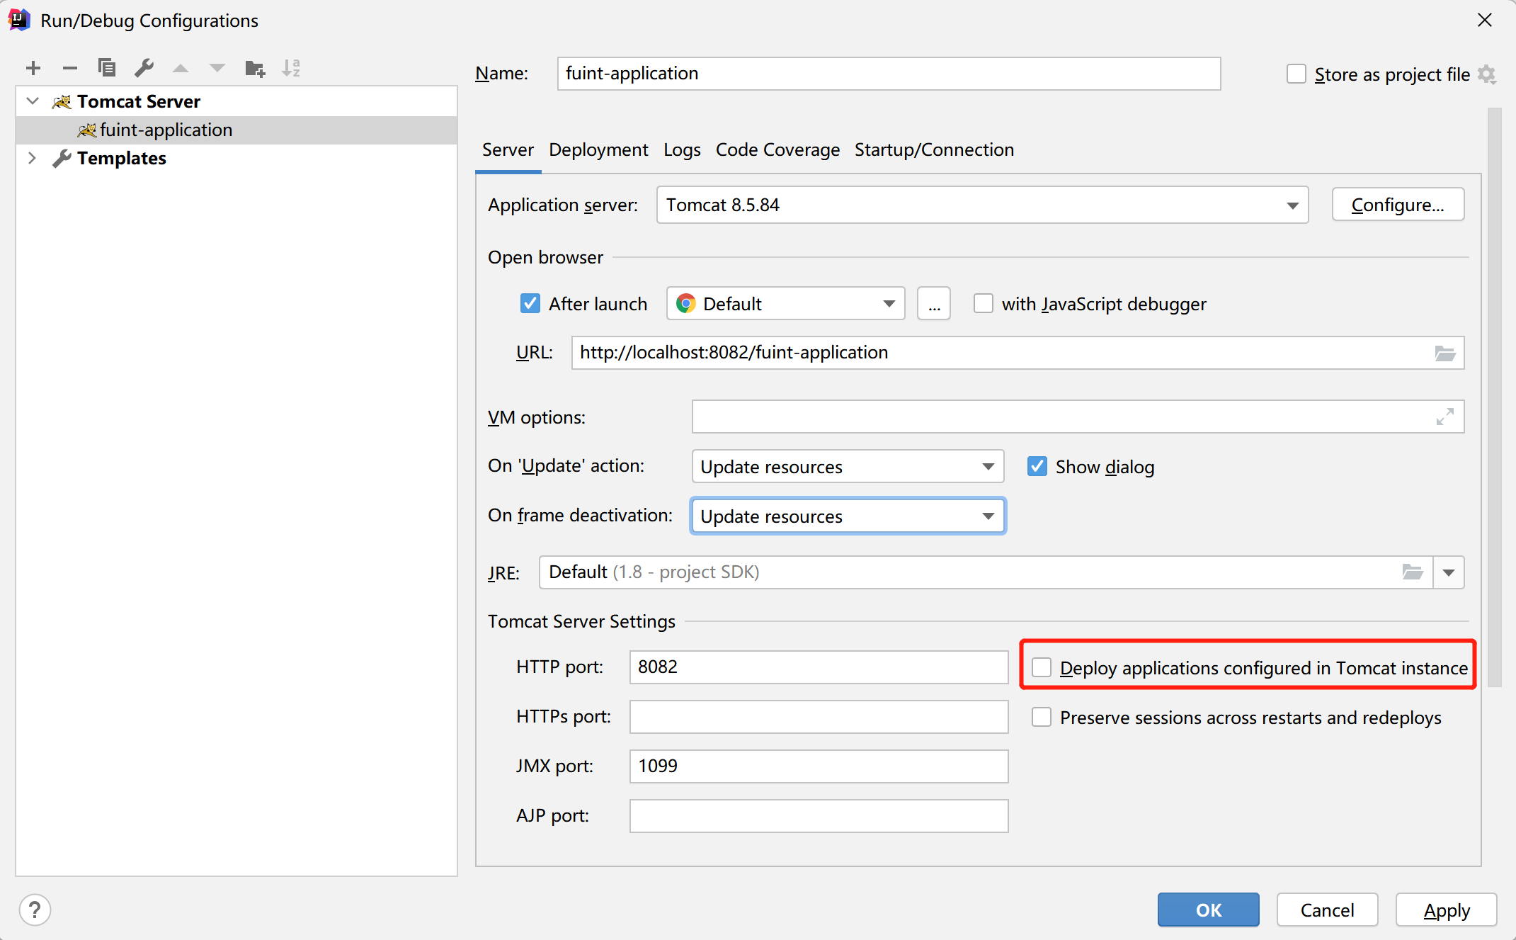
Task: Click the AJP port field
Action: (819, 816)
